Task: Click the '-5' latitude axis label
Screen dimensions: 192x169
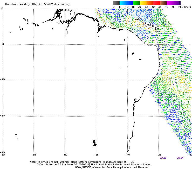Action: coord(2,44)
